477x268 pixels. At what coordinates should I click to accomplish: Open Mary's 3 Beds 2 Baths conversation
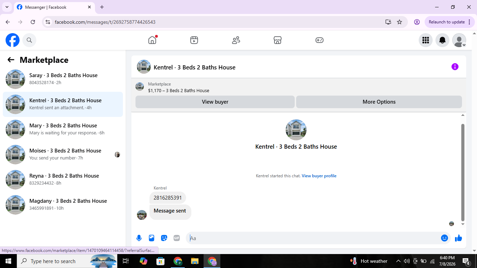pos(63,129)
